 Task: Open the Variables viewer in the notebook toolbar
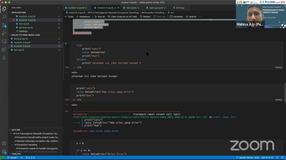tap(178, 16)
